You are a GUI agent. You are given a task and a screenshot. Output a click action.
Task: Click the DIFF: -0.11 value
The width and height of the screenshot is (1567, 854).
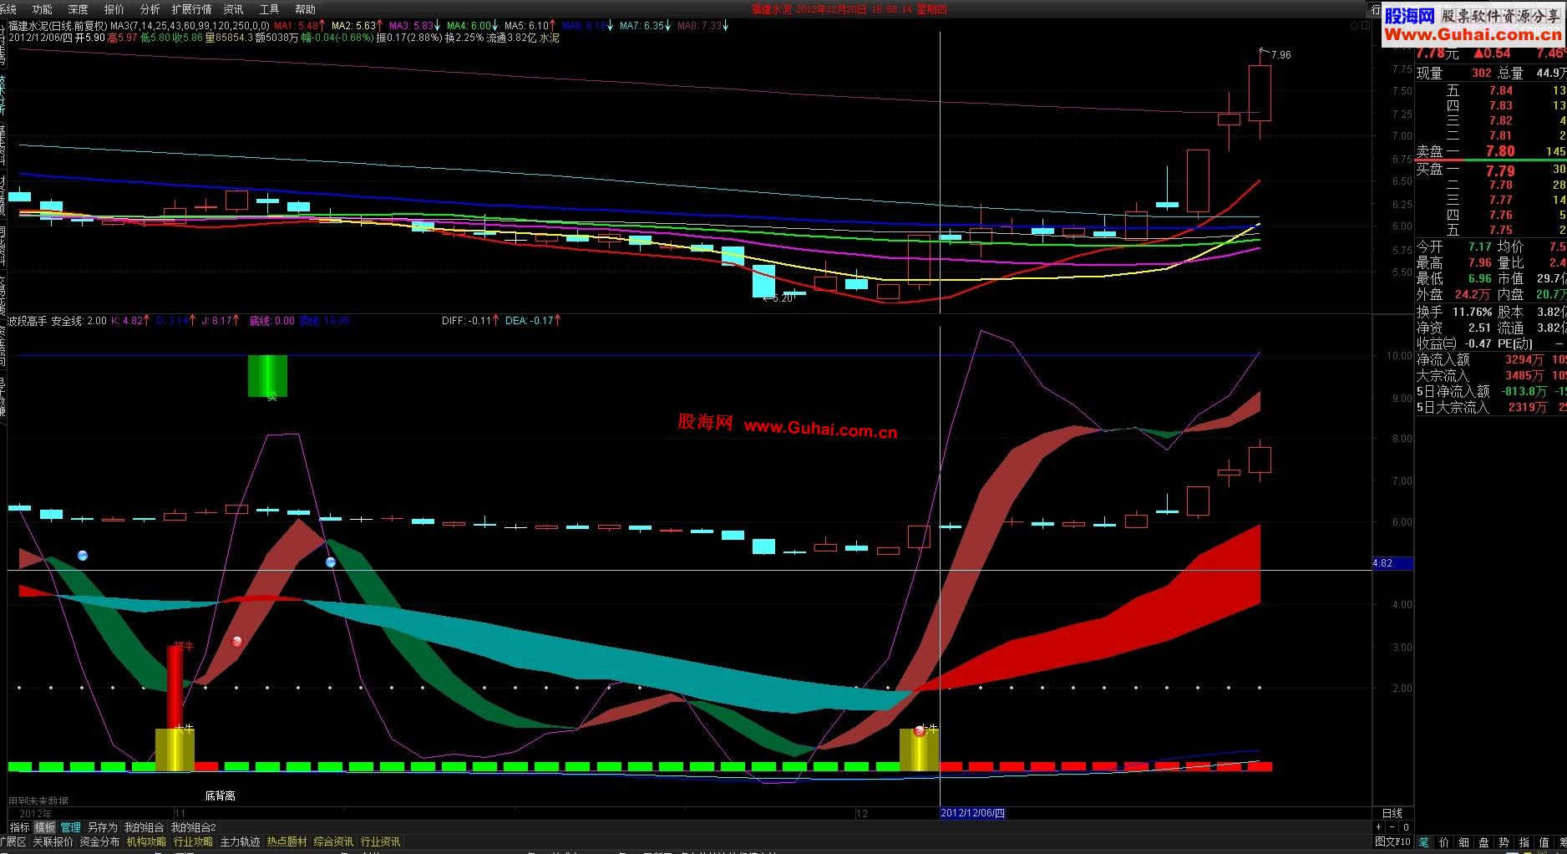(470, 321)
